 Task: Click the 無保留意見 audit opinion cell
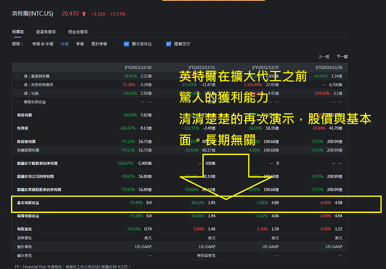(x=206, y=256)
